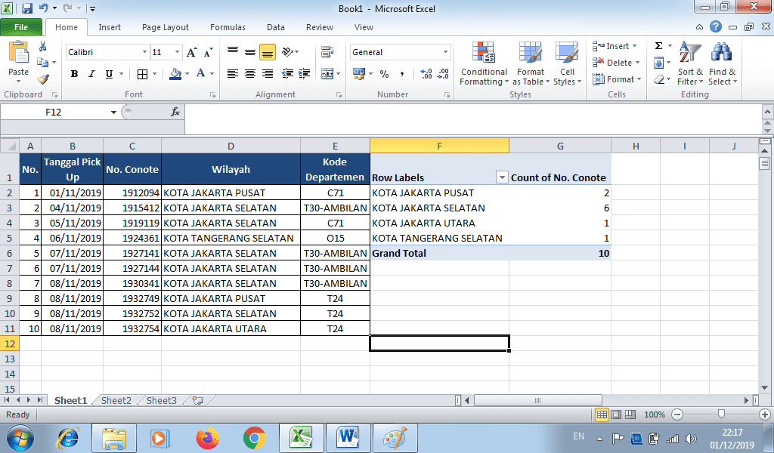Open Excel Help question mark
Image resolution: width=774 pixels, height=453 pixels.
[716, 27]
